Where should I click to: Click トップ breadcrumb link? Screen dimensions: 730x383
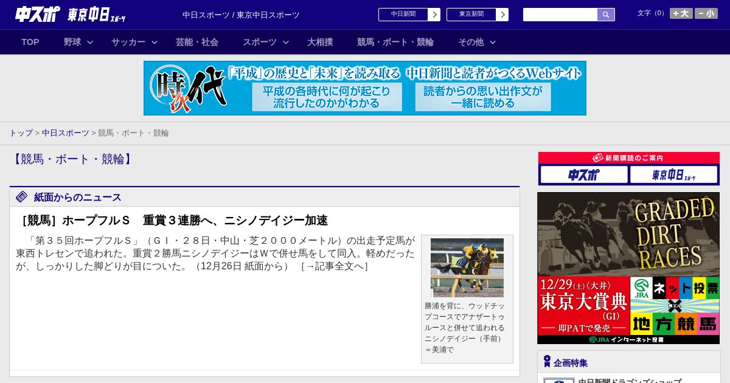(21, 133)
